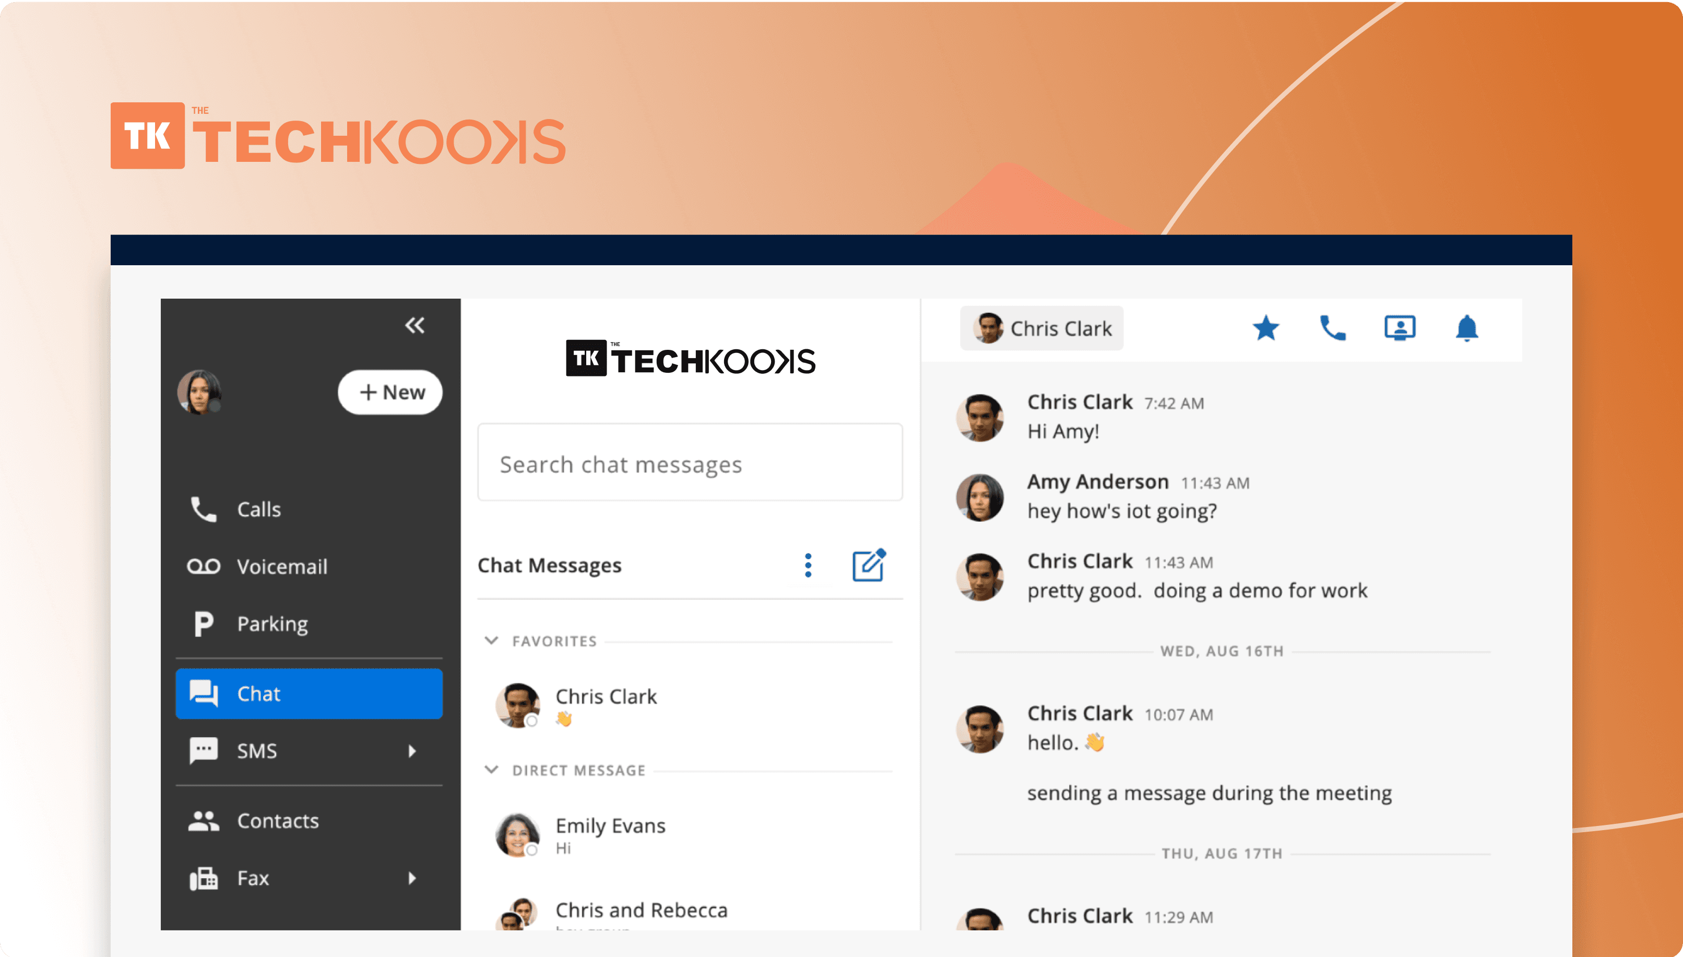Compose a new chat message icon
The image size is (1683, 957).
click(x=869, y=565)
